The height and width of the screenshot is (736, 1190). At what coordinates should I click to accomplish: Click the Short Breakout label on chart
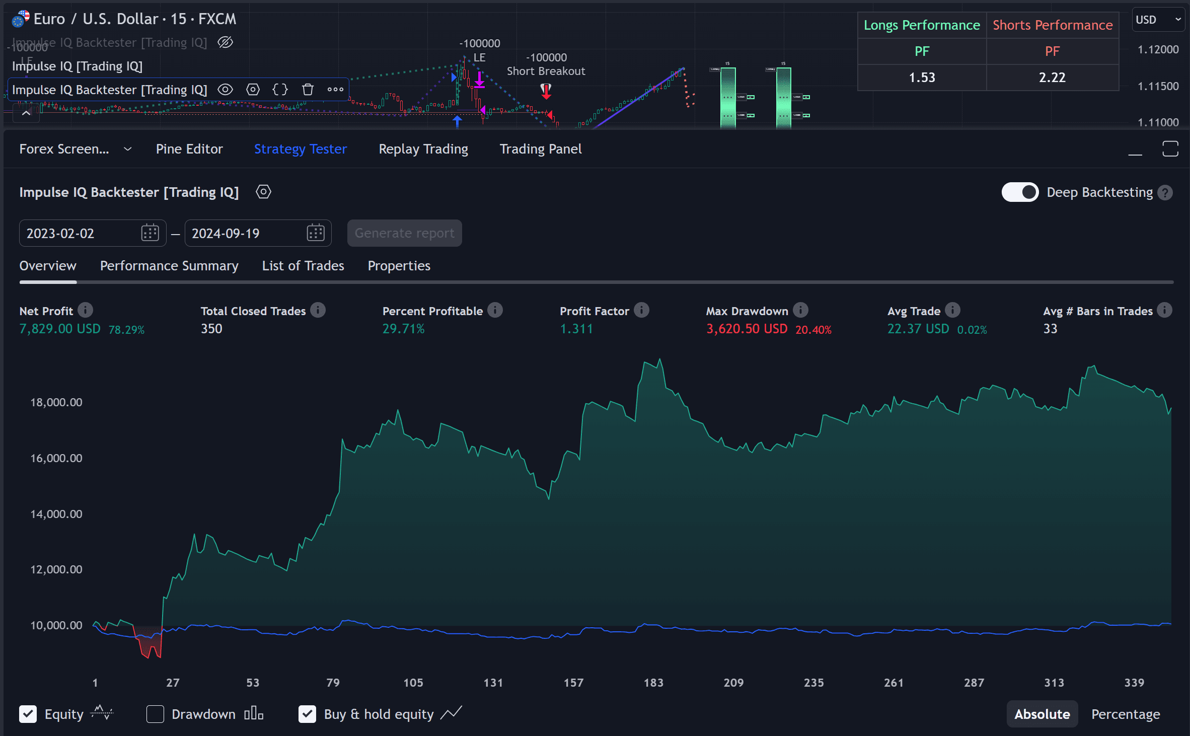tap(546, 71)
